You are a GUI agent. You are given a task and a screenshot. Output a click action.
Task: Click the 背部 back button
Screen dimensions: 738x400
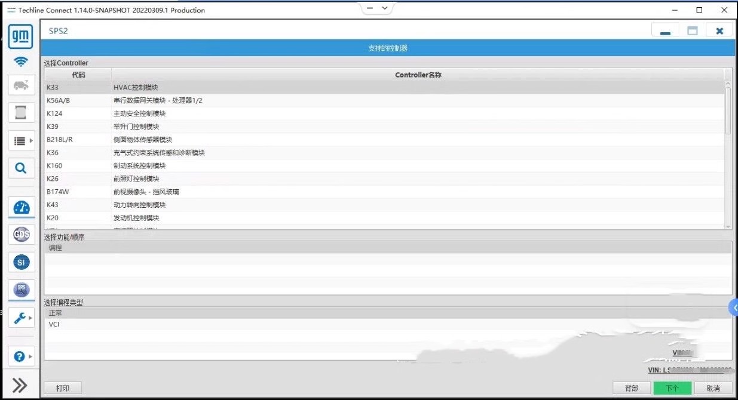click(x=632, y=388)
